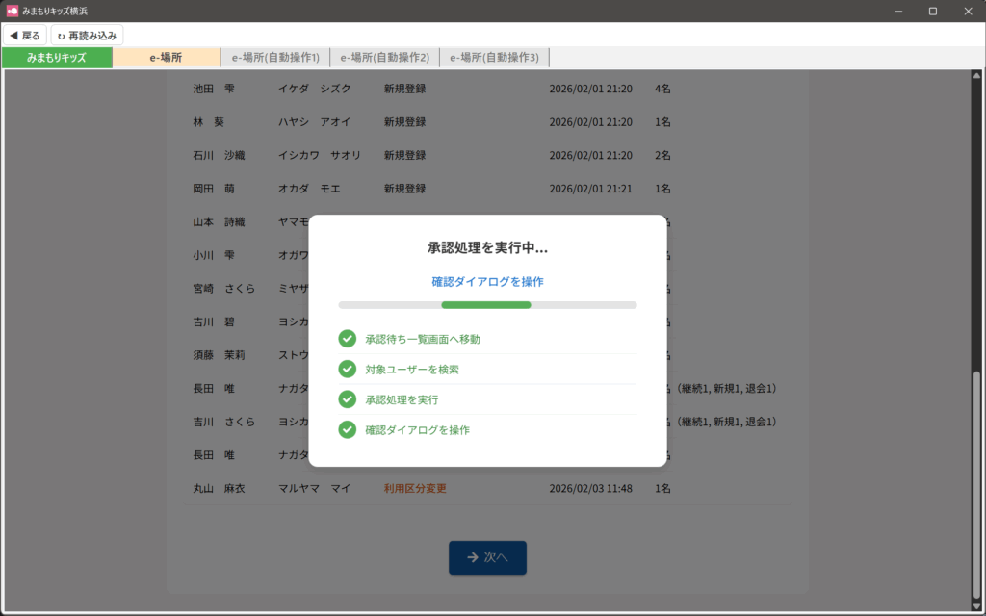Maximize the application window
The width and height of the screenshot is (986, 616).
(x=932, y=11)
